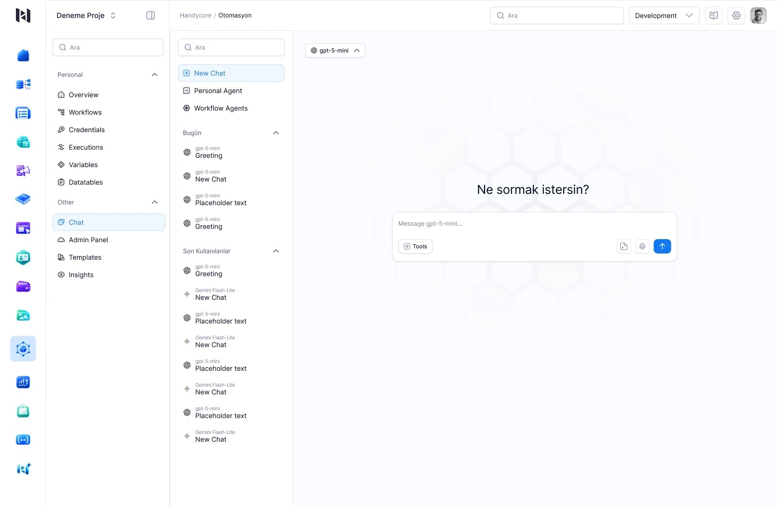Toggle the sidebar panel collapse icon

point(151,15)
